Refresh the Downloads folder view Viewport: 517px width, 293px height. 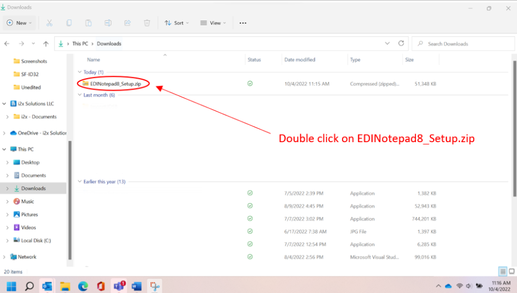pyautogui.click(x=401, y=43)
